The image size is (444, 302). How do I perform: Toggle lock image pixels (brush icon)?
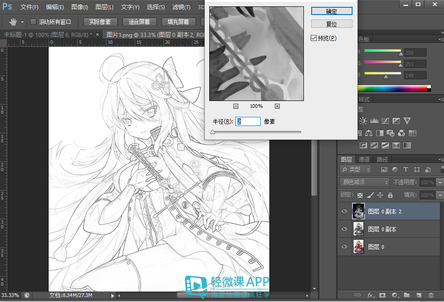(x=370, y=195)
